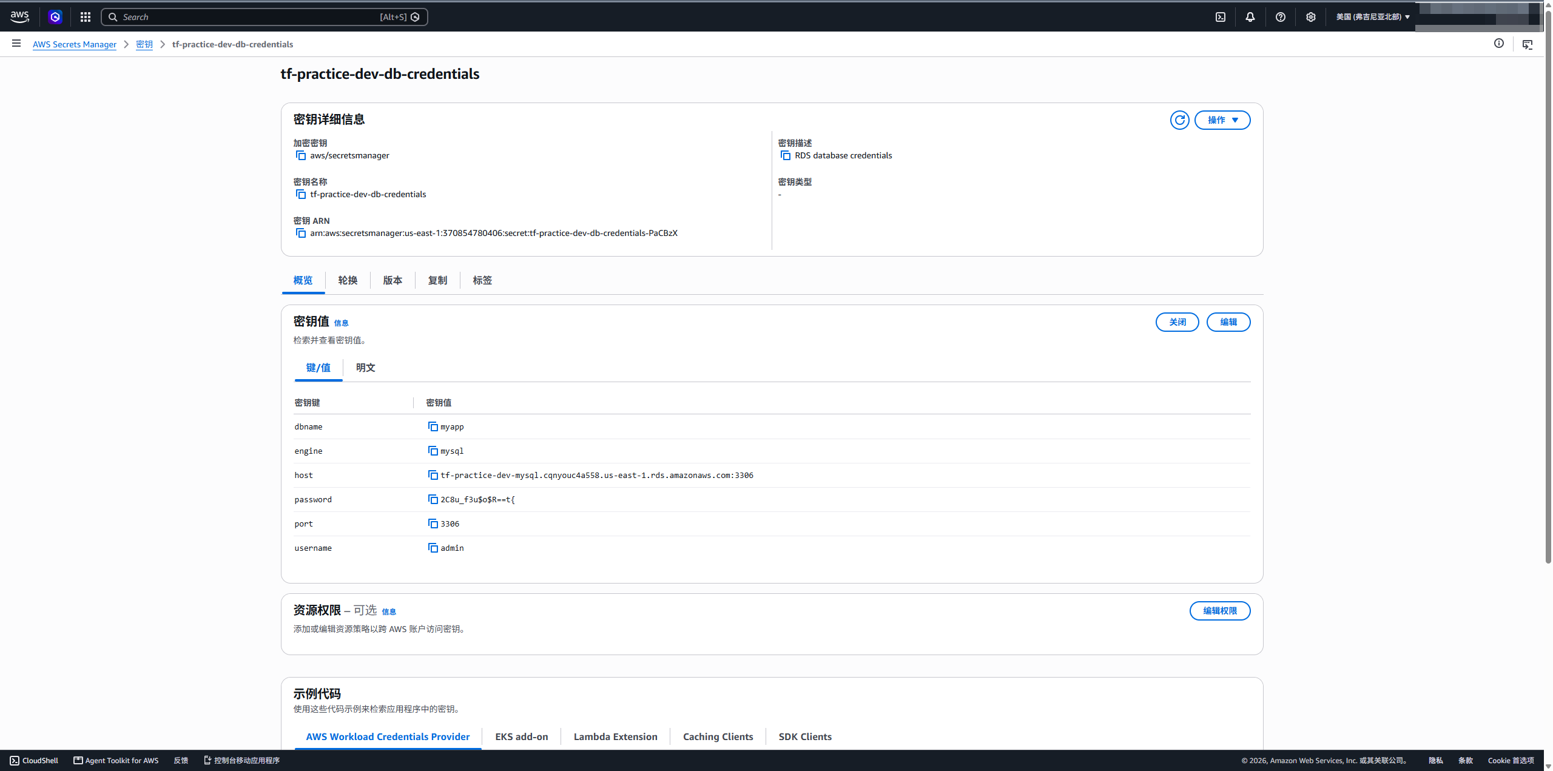Switch to the 轮换 tab

click(348, 280)
